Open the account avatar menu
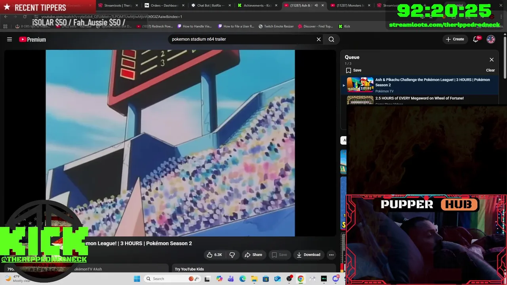The height and width of the screenshot is (285, 507). pyautogui.click(x=491, y=39)
